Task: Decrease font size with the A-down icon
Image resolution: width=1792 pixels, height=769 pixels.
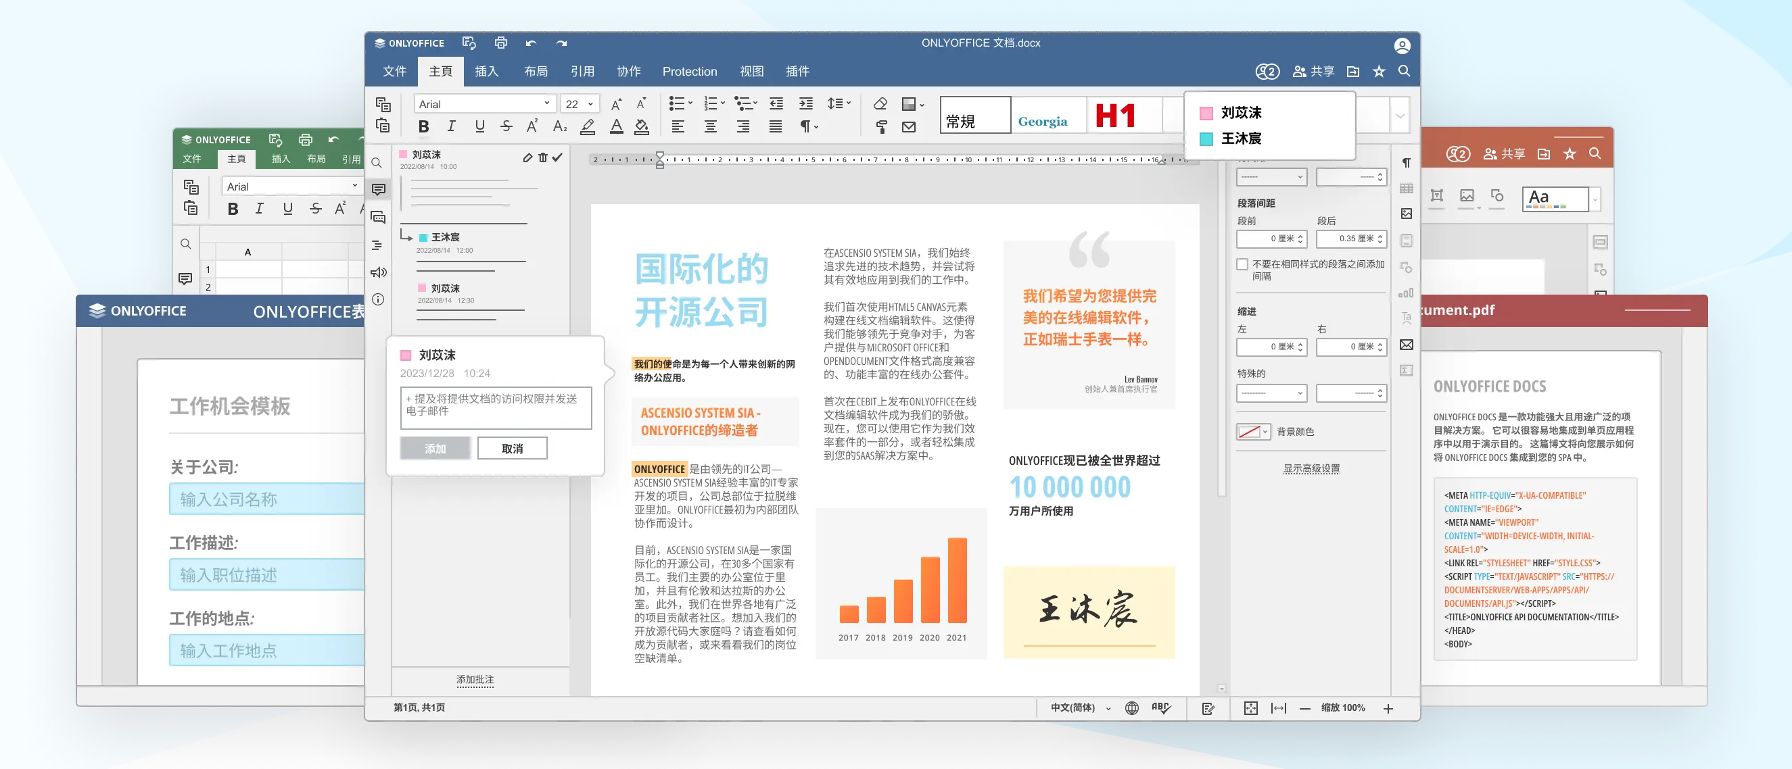Action: (x=641, y=104)
